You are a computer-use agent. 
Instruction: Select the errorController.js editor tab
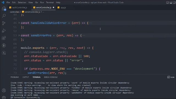pos(43,7)
